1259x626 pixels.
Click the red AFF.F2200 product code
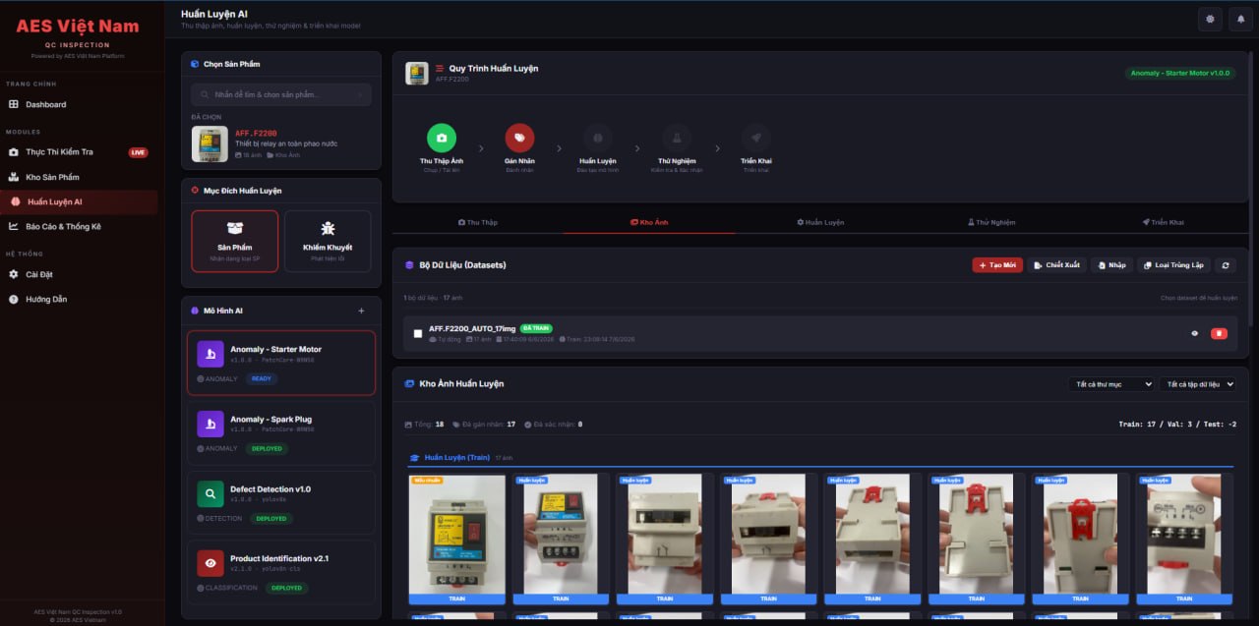[256, 133]
